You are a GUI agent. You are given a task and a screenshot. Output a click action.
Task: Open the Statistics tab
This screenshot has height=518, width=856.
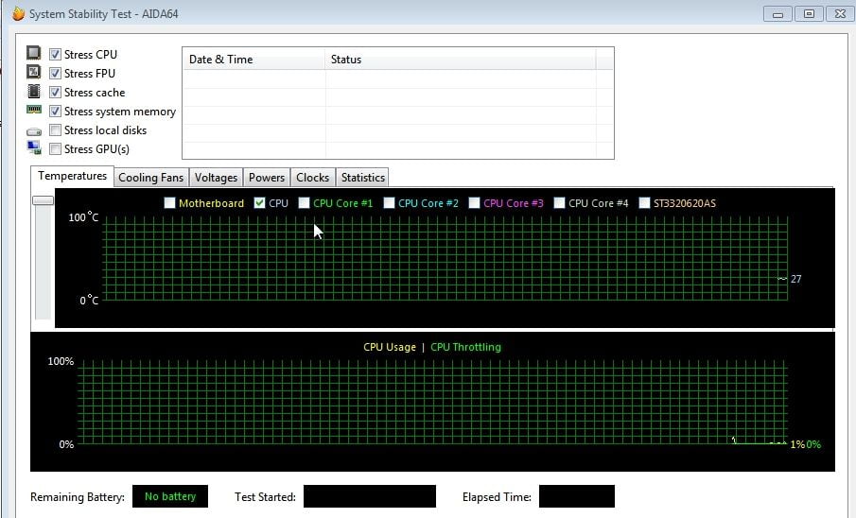point(362,178)
